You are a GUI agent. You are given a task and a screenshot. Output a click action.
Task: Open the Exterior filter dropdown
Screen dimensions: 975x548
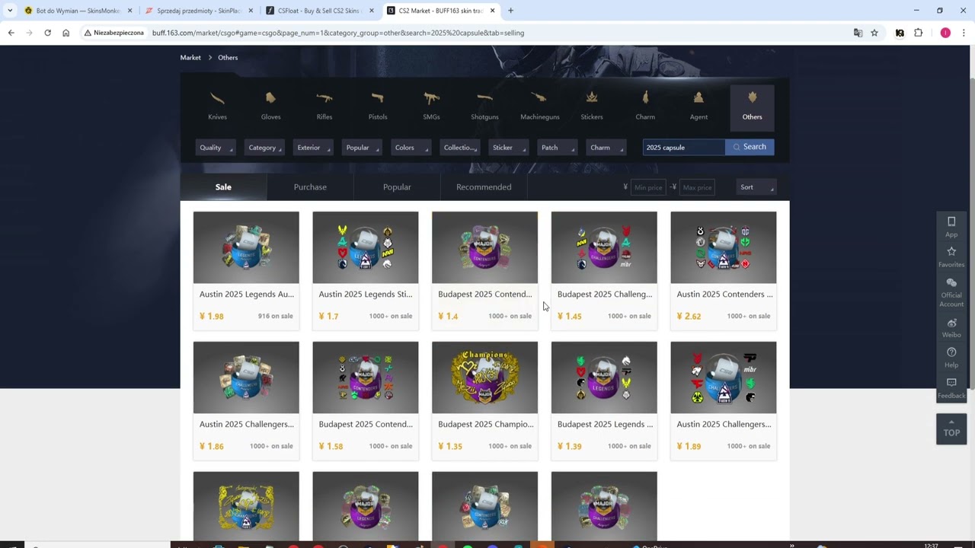(313, 148)
